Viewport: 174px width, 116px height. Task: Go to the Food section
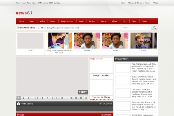pos(81,21)
